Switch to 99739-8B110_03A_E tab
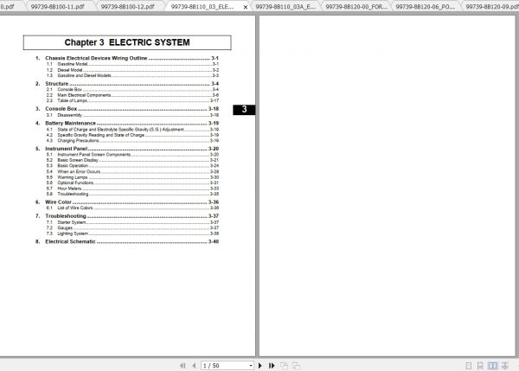This screenshot has height=371, width=519. [285, 7]
